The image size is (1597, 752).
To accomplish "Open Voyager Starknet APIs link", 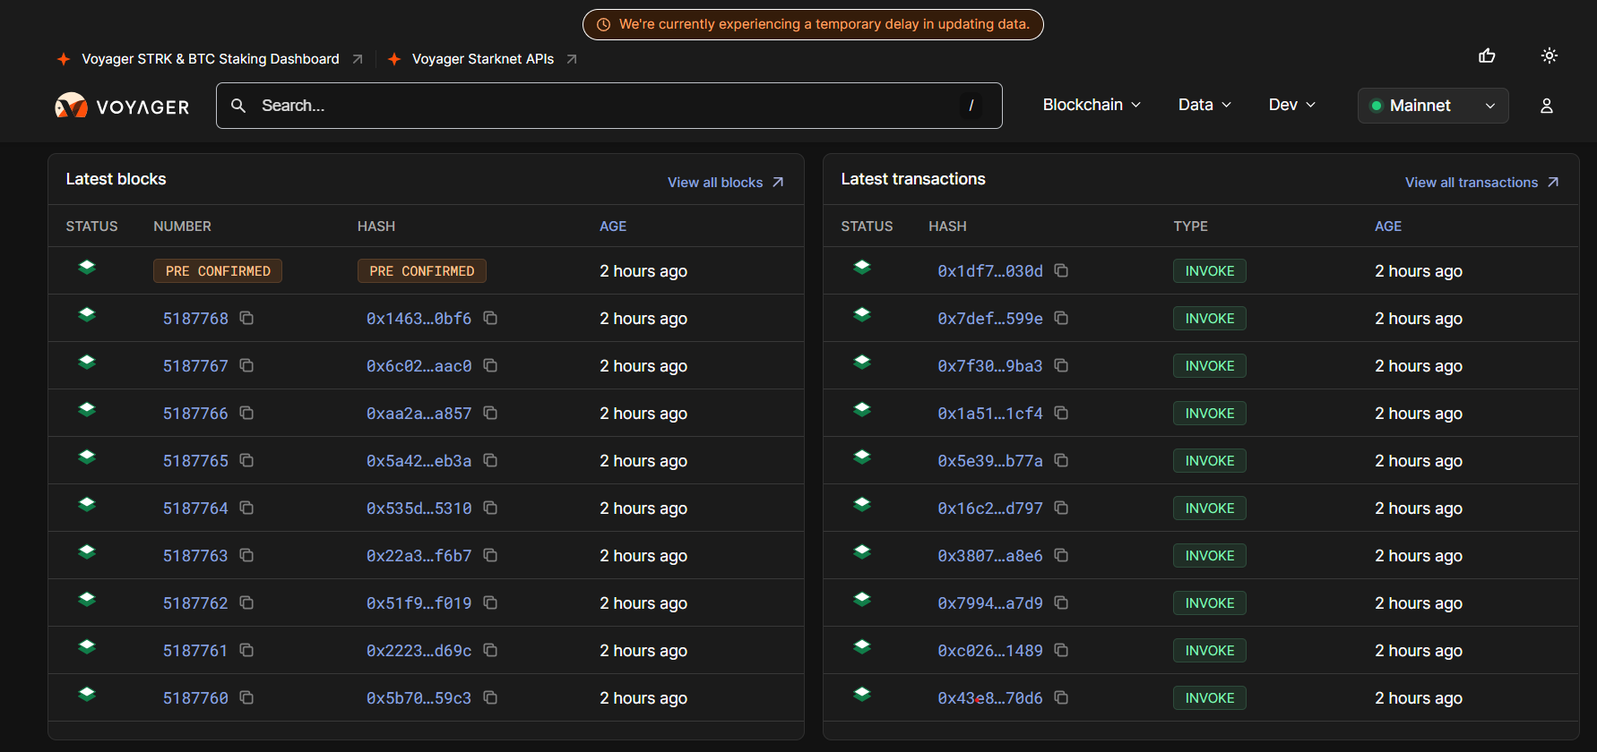I will pos(483,59).
